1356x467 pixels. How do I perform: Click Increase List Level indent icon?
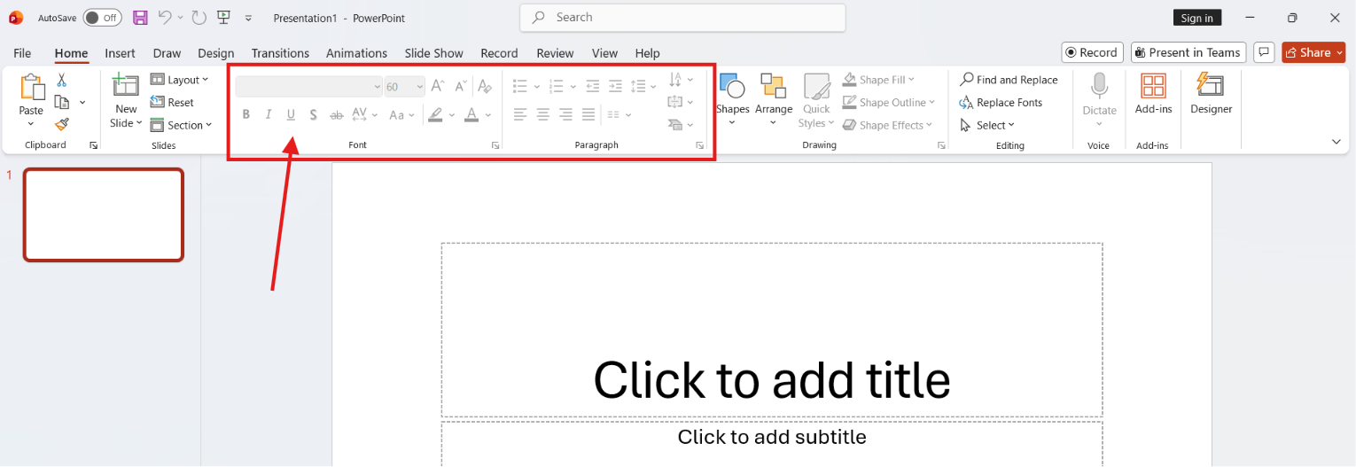615,86
